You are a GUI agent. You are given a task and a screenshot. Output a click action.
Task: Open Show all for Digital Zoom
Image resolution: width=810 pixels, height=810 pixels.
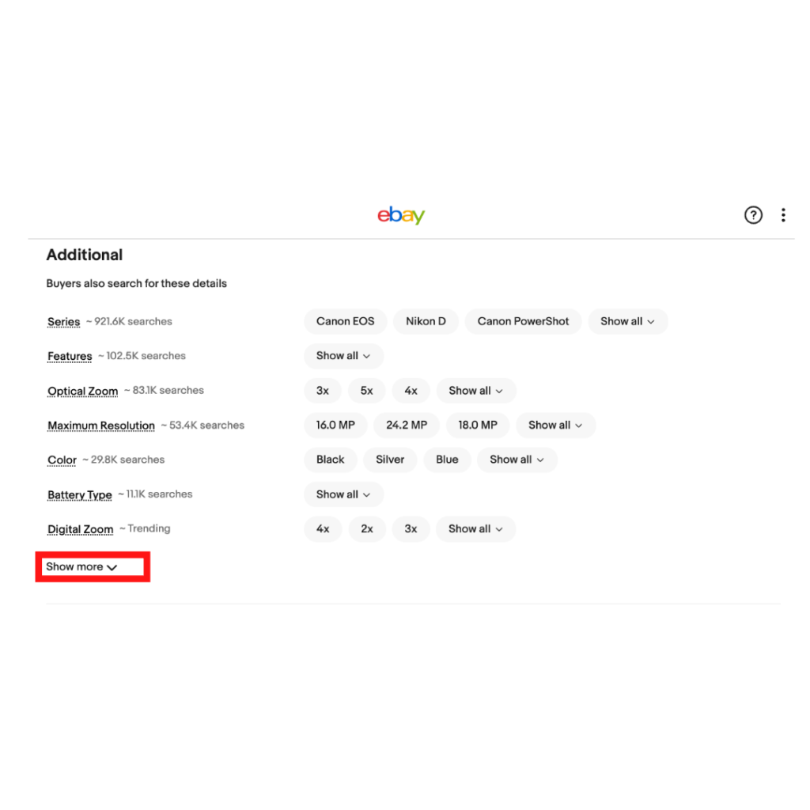coord(475,529)
